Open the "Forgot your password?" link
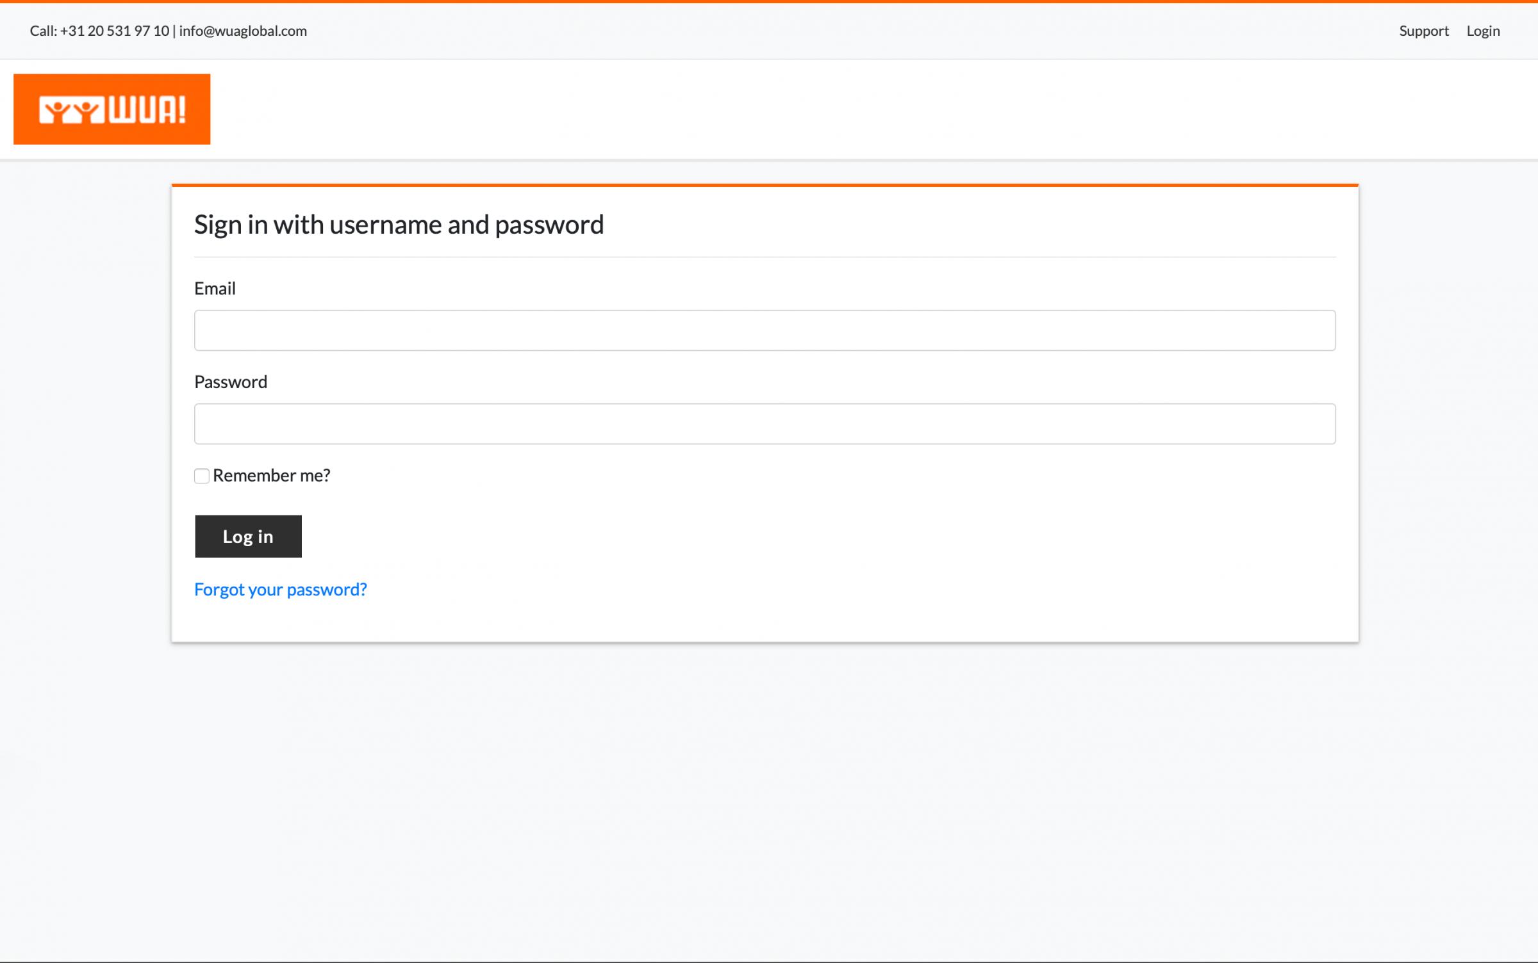Screen dimensions: 1538x963 pyautogui.click(x=280, y=589)
